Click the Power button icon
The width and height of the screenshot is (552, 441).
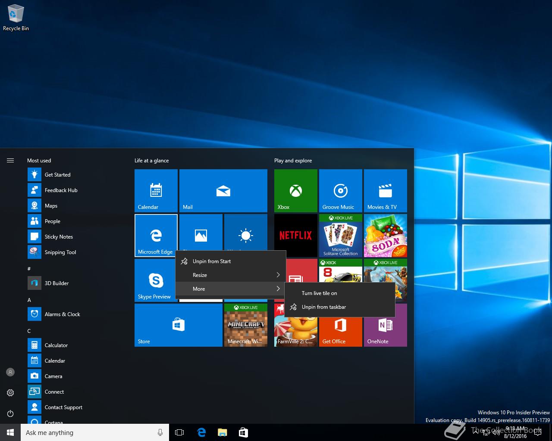pos(10,413)
